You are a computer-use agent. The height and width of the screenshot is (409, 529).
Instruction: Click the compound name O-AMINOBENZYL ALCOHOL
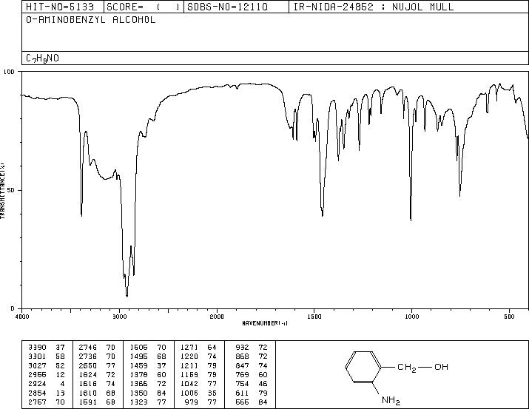(91, 20)
